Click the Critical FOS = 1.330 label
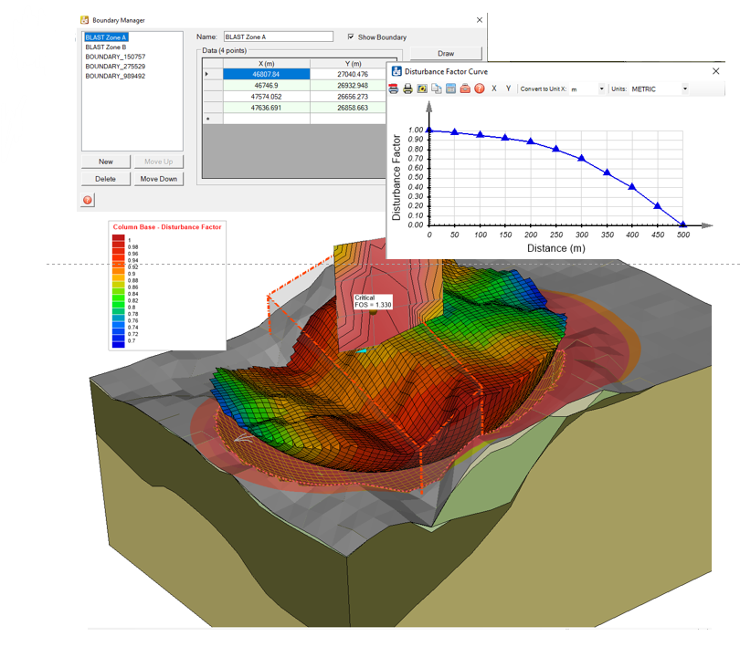This screenshot has width=740, height=647. tap(373, 301)
